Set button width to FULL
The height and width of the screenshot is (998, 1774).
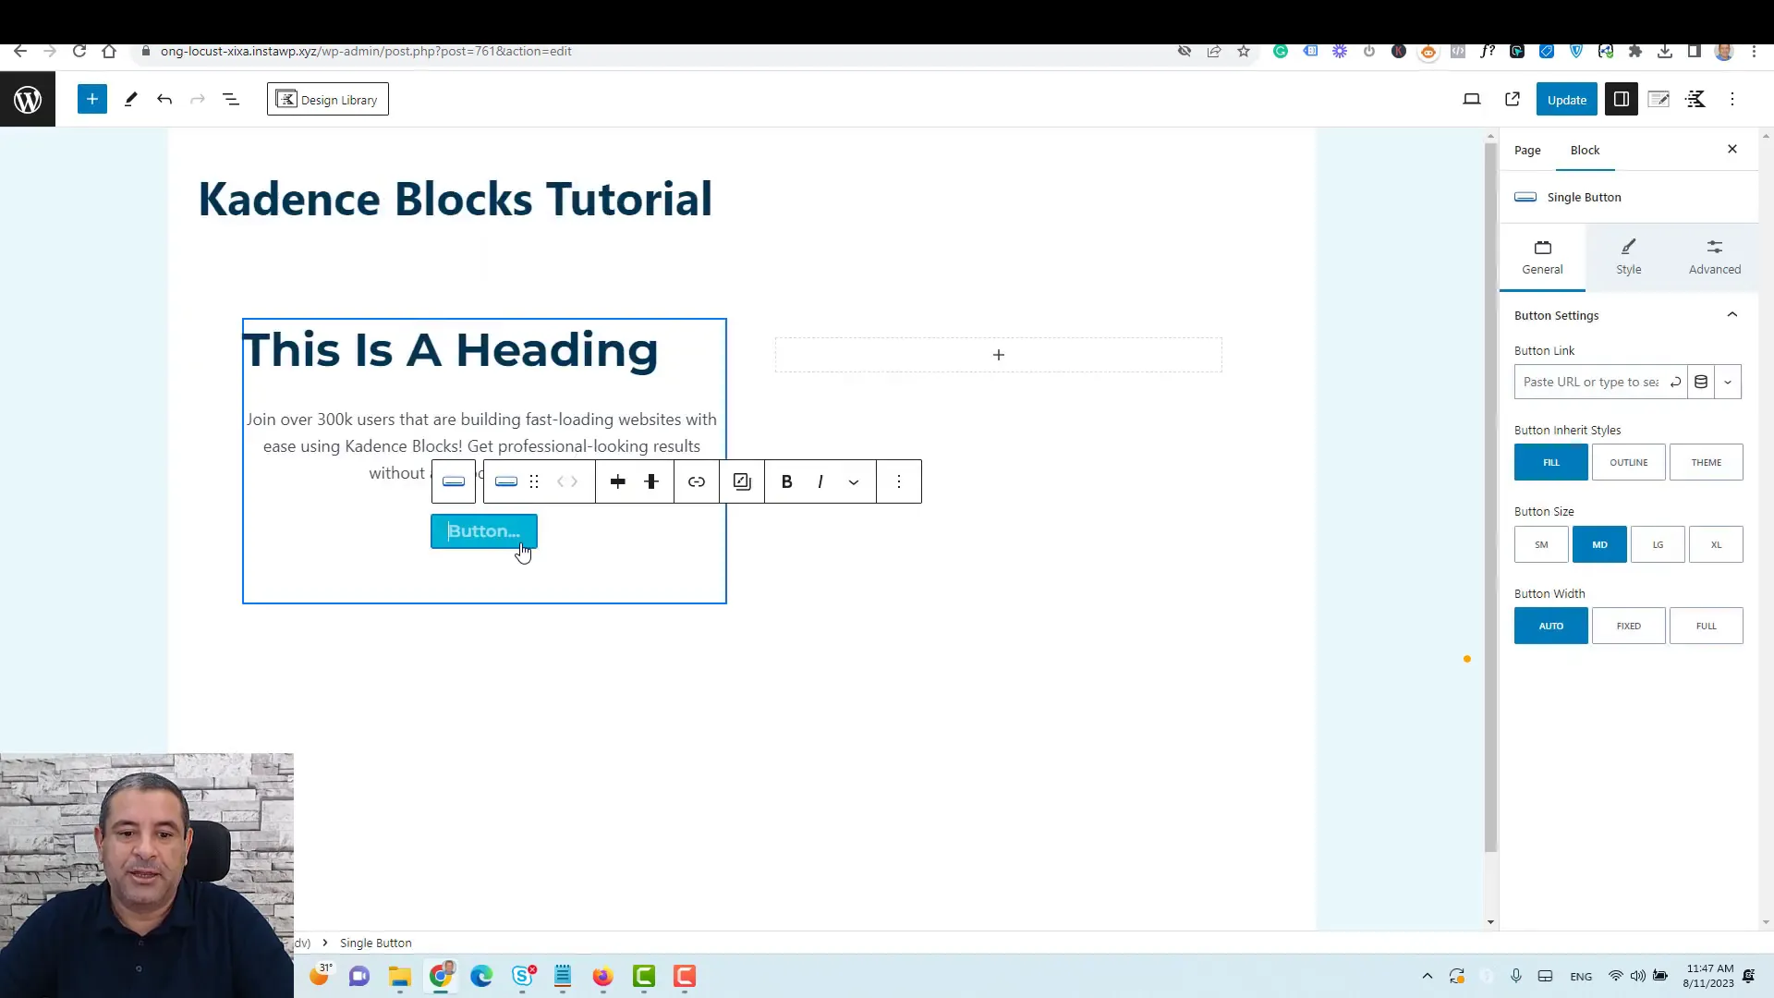pos(1706,626)
